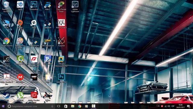
Task: Select the XLaunch desktop icon
Action: point(61,42)
